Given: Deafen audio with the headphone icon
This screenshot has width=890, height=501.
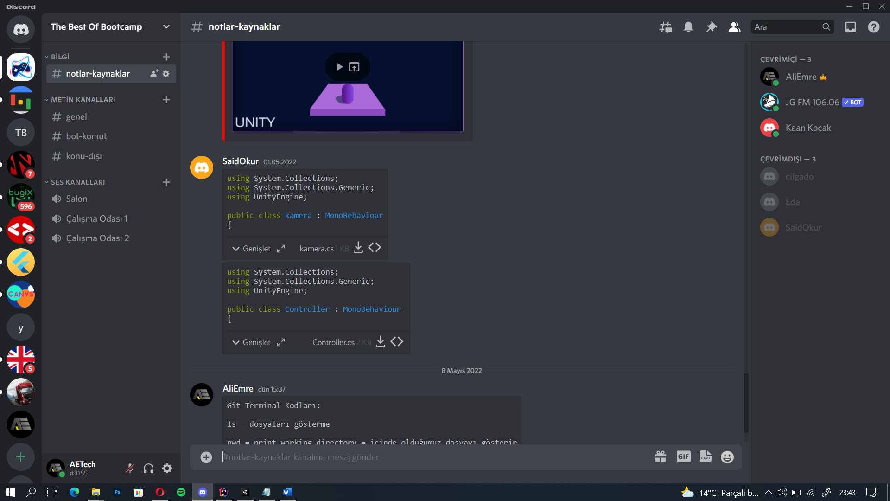Looking at the screenshot, I should click(x=148, y=468).
